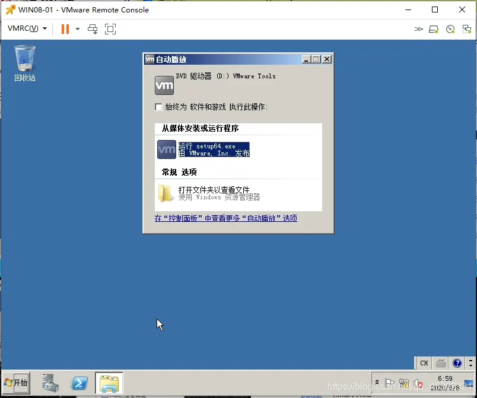Select the Recycle Bin desktop icon
Viewport: 477px width, 398px height.
(25, 63)
